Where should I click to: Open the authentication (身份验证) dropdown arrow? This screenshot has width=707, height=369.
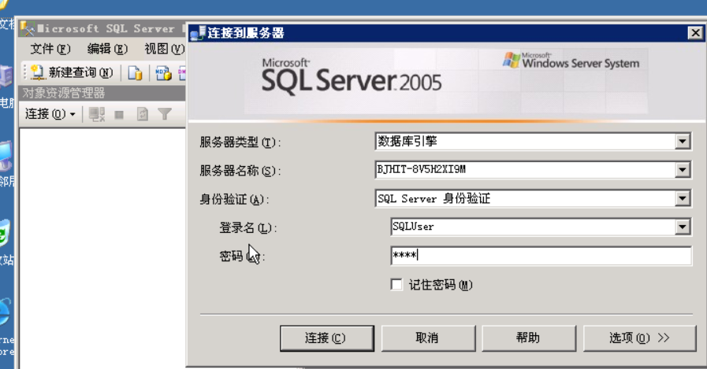point(683,198)
